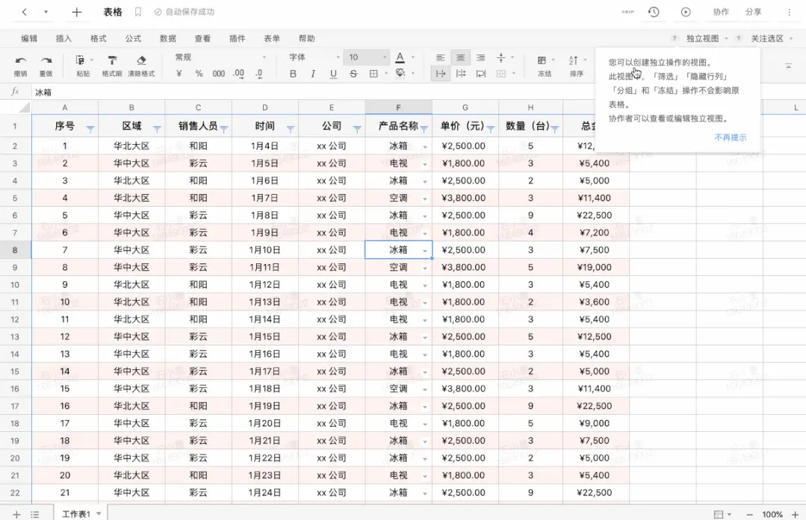The image size is (806, 520).
Task: Open the font color picker
Action: (x=400, y=57)
